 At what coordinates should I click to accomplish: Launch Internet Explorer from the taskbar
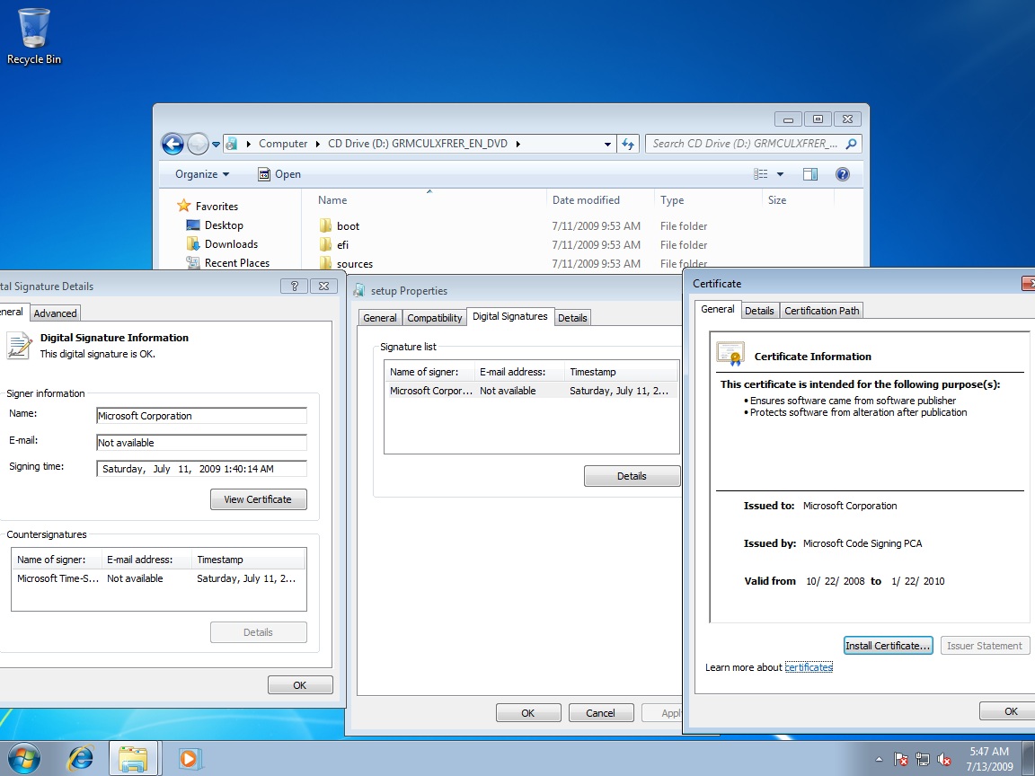click(x=81, y=758)
